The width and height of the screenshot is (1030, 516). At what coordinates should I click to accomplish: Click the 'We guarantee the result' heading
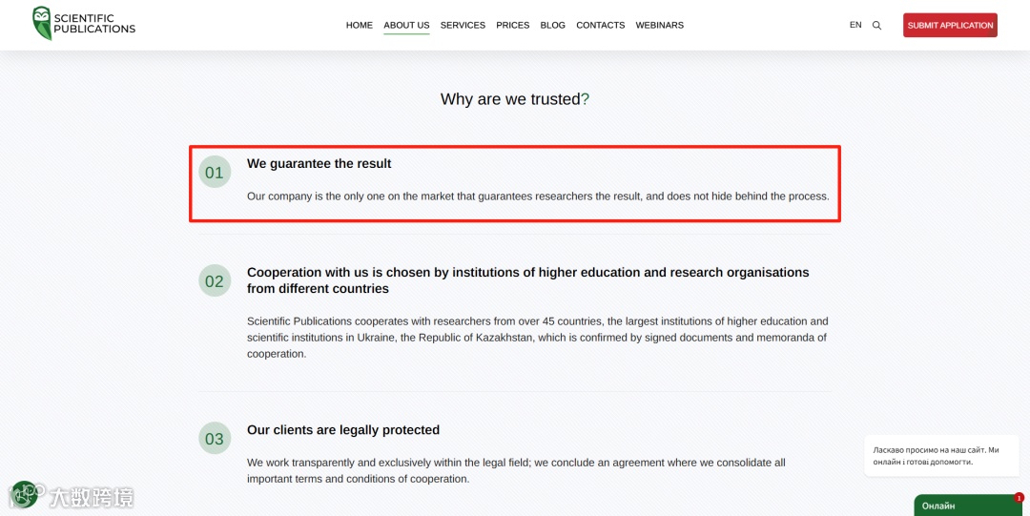pos(319,164)
